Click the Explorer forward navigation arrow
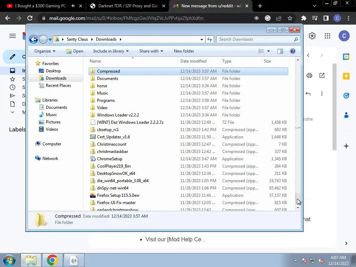This screenshot has height=267, width=356. click(x=43, y=40)
